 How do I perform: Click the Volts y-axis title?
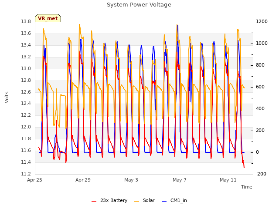tap(7, 97)
